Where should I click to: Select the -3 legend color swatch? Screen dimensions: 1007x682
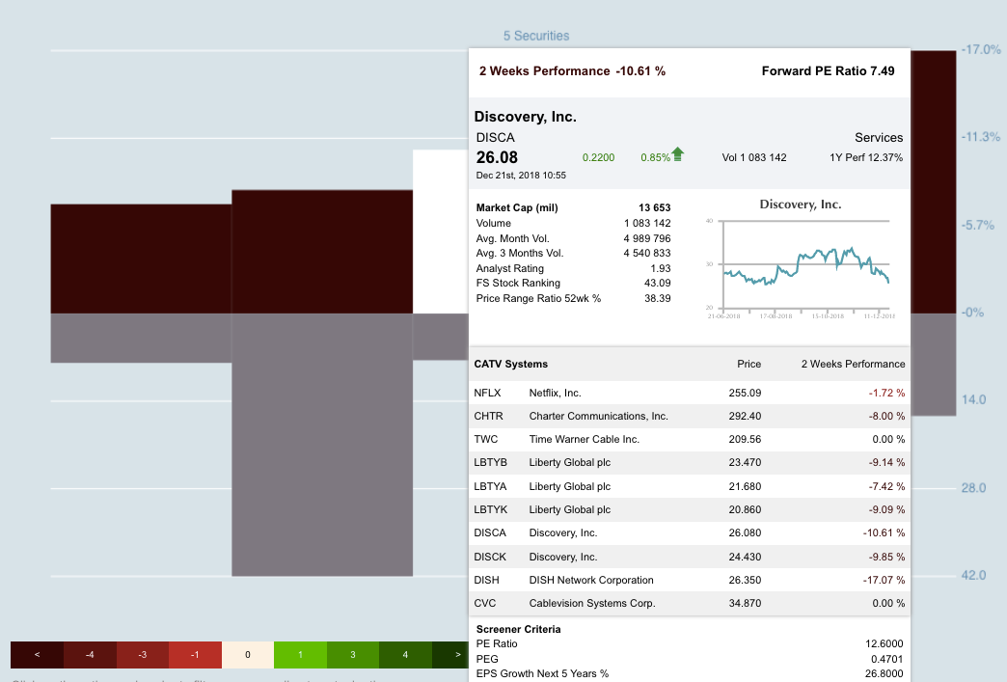click(143, 655)
